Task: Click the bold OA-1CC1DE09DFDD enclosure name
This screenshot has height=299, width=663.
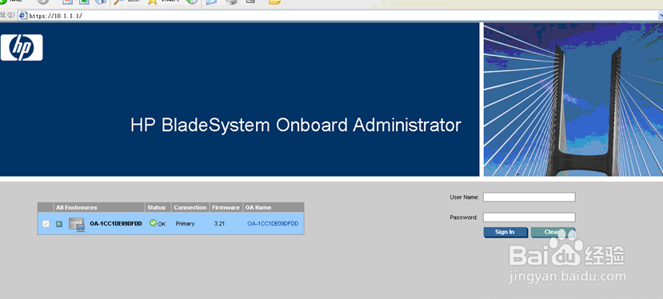Action: tap(116, 224)
